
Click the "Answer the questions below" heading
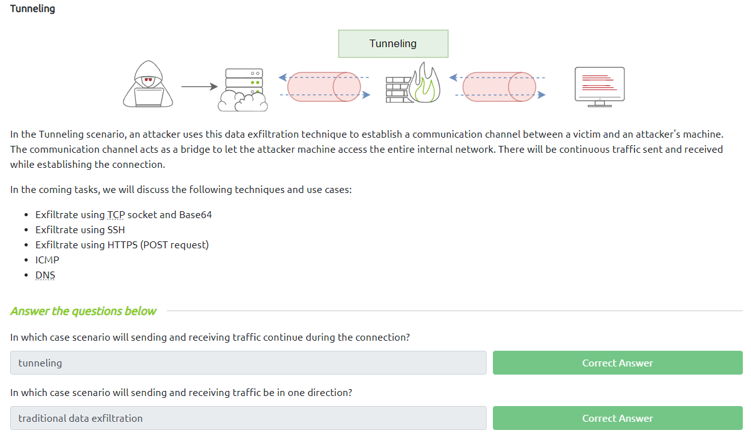(83, 311)
